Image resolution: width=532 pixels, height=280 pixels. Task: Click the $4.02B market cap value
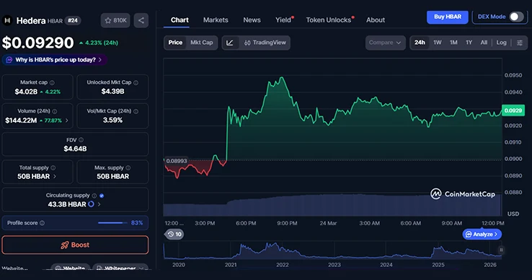coord(26,92)
